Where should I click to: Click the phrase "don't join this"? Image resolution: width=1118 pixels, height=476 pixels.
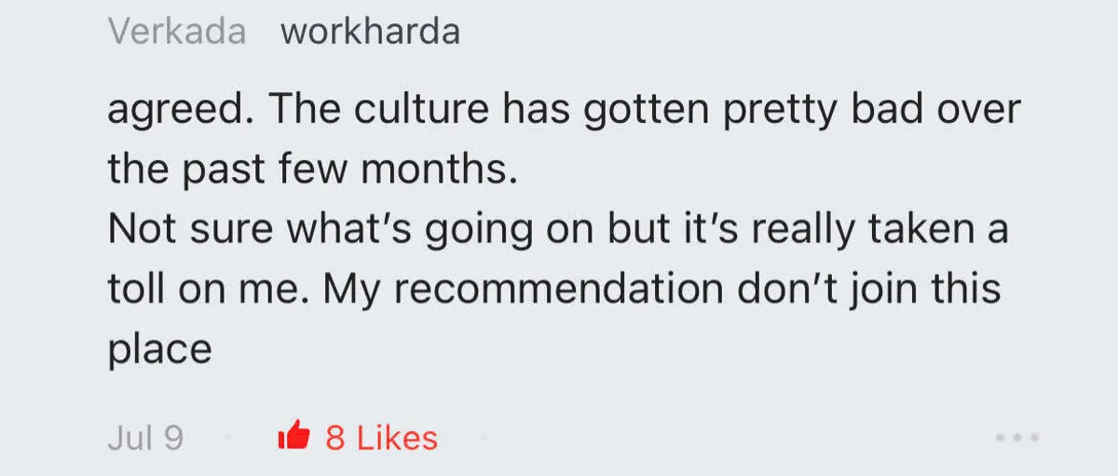[x=868, y=289]
